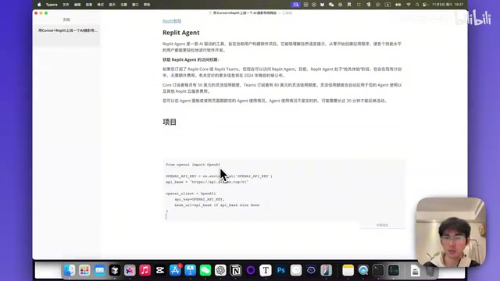The height and width of the screenshot is (281, 500).
Task: Launch Photoshop from the Dock
Action: tap(281, 271)
